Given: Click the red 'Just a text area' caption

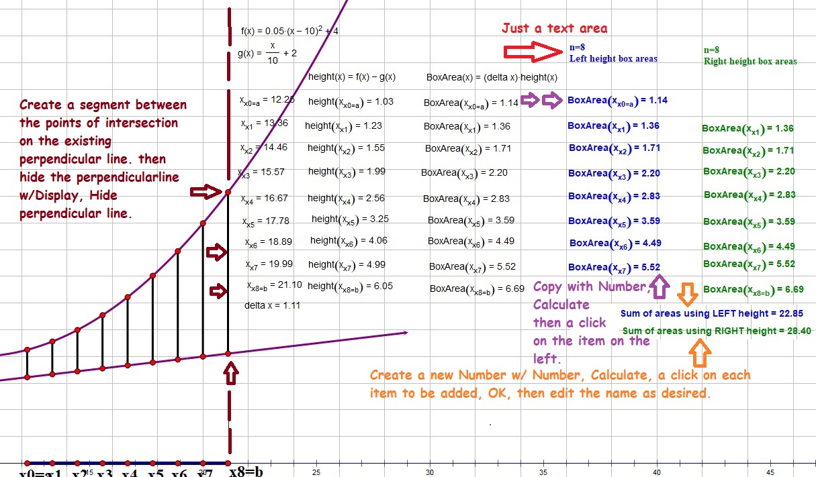Looking at the screenshot, I should click(x=554, y=28).
